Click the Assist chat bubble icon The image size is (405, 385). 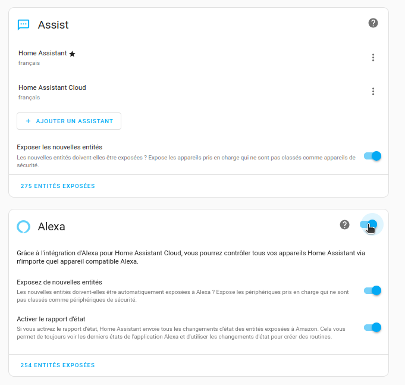24,25
